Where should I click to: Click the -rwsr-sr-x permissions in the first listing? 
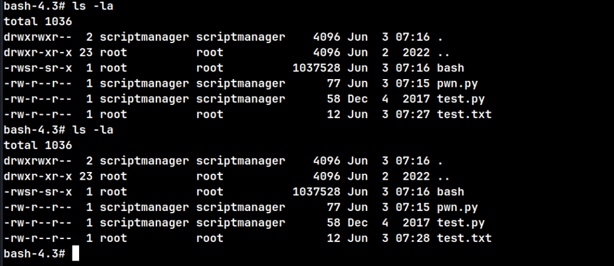pos(38,68)
